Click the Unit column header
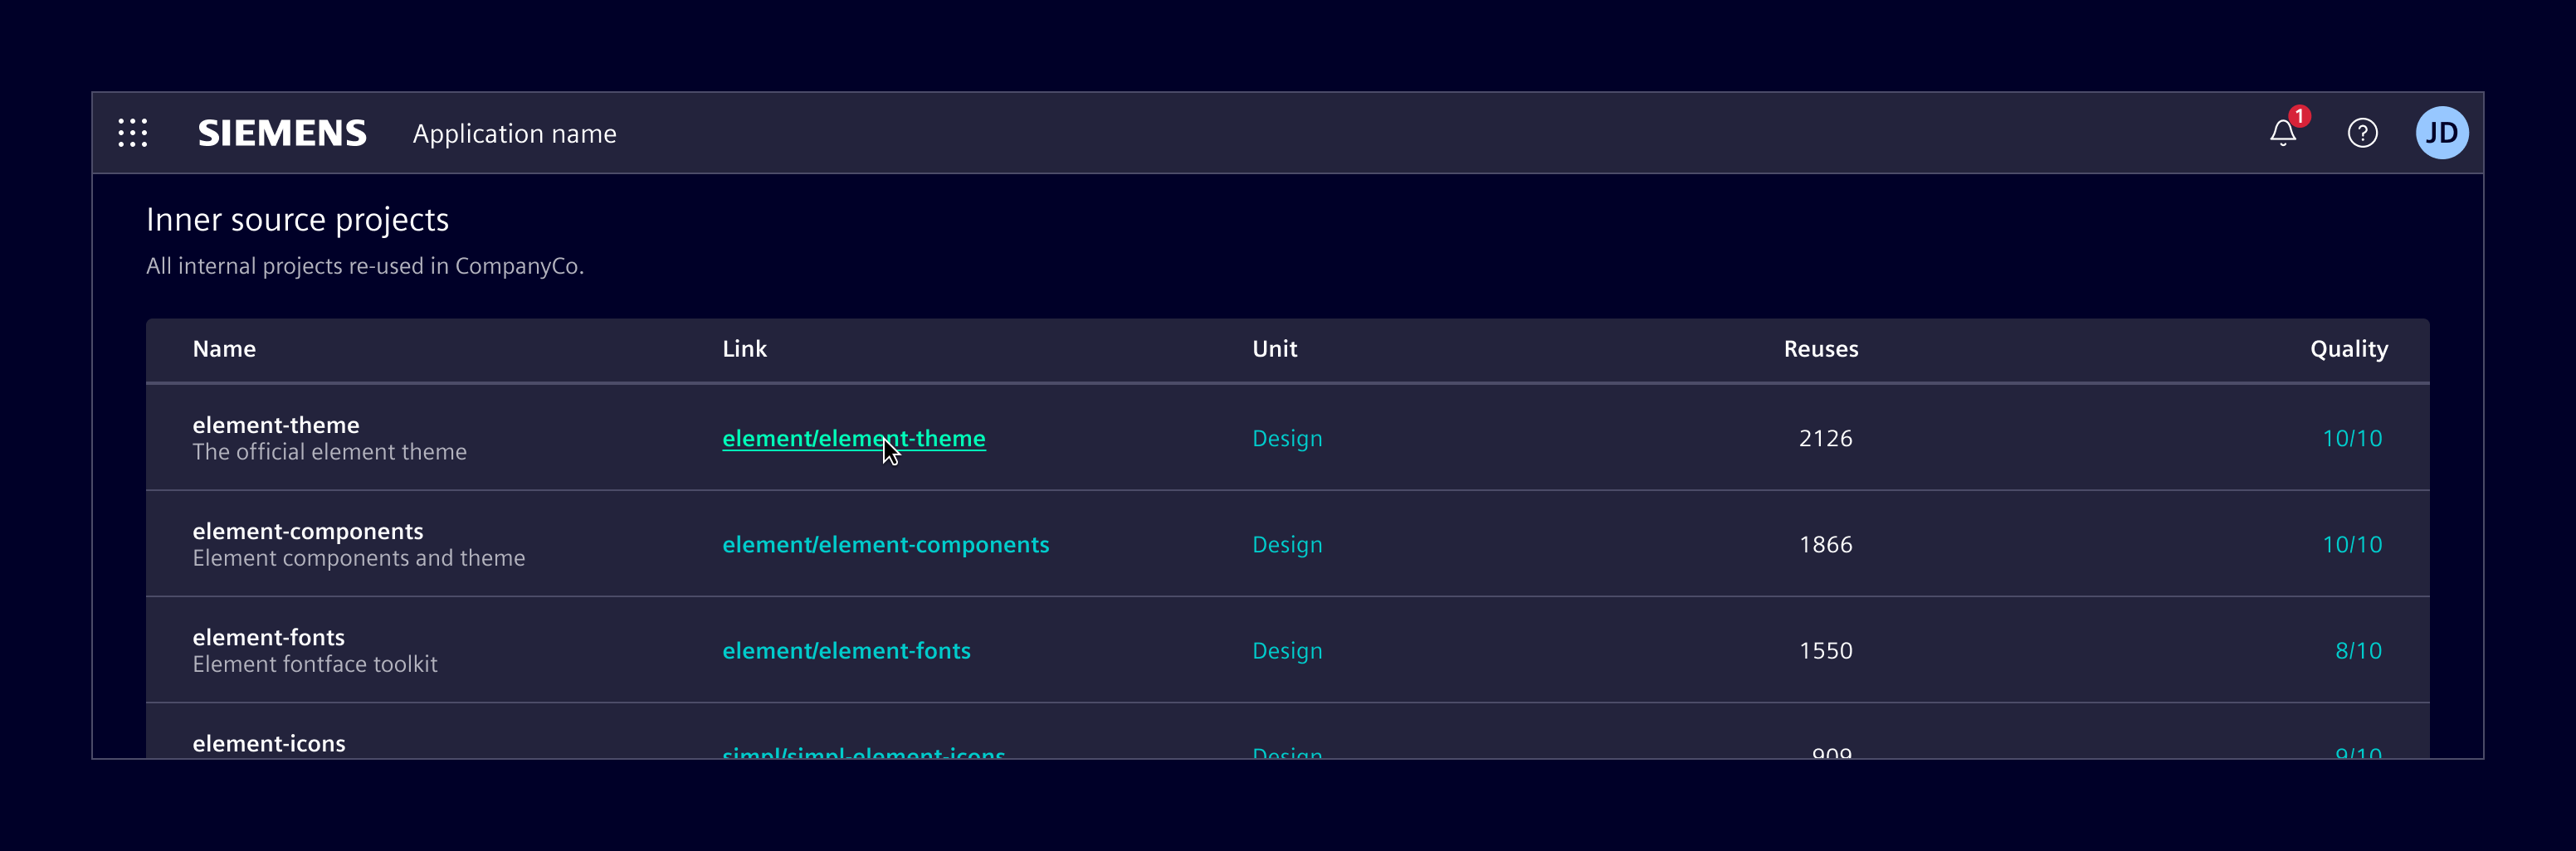Viewport: 2576px width, 851px height. coord(1274,349)
